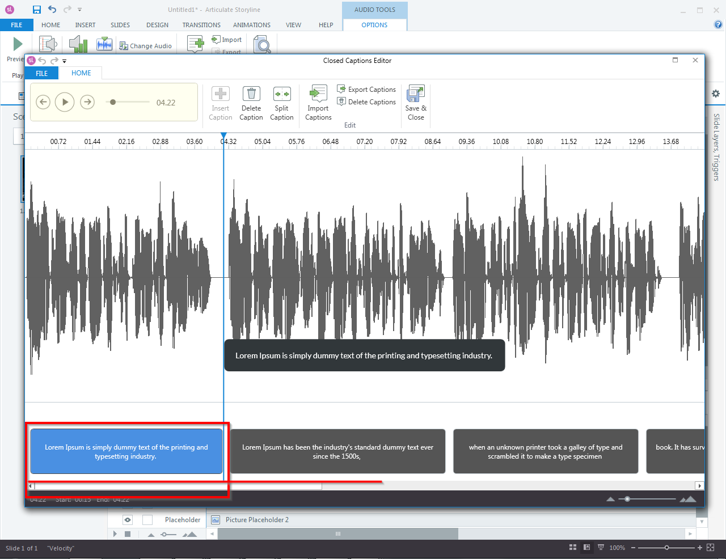Toggle Placeholder lock checkbox in timeline
The width and height of the screenshot is (726, 559).
(147, 519)
